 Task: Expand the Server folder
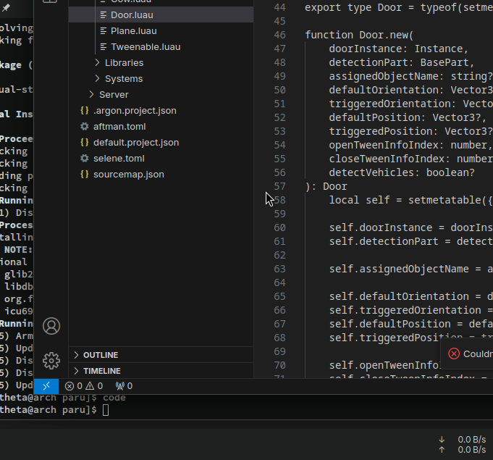click(161, 95)
